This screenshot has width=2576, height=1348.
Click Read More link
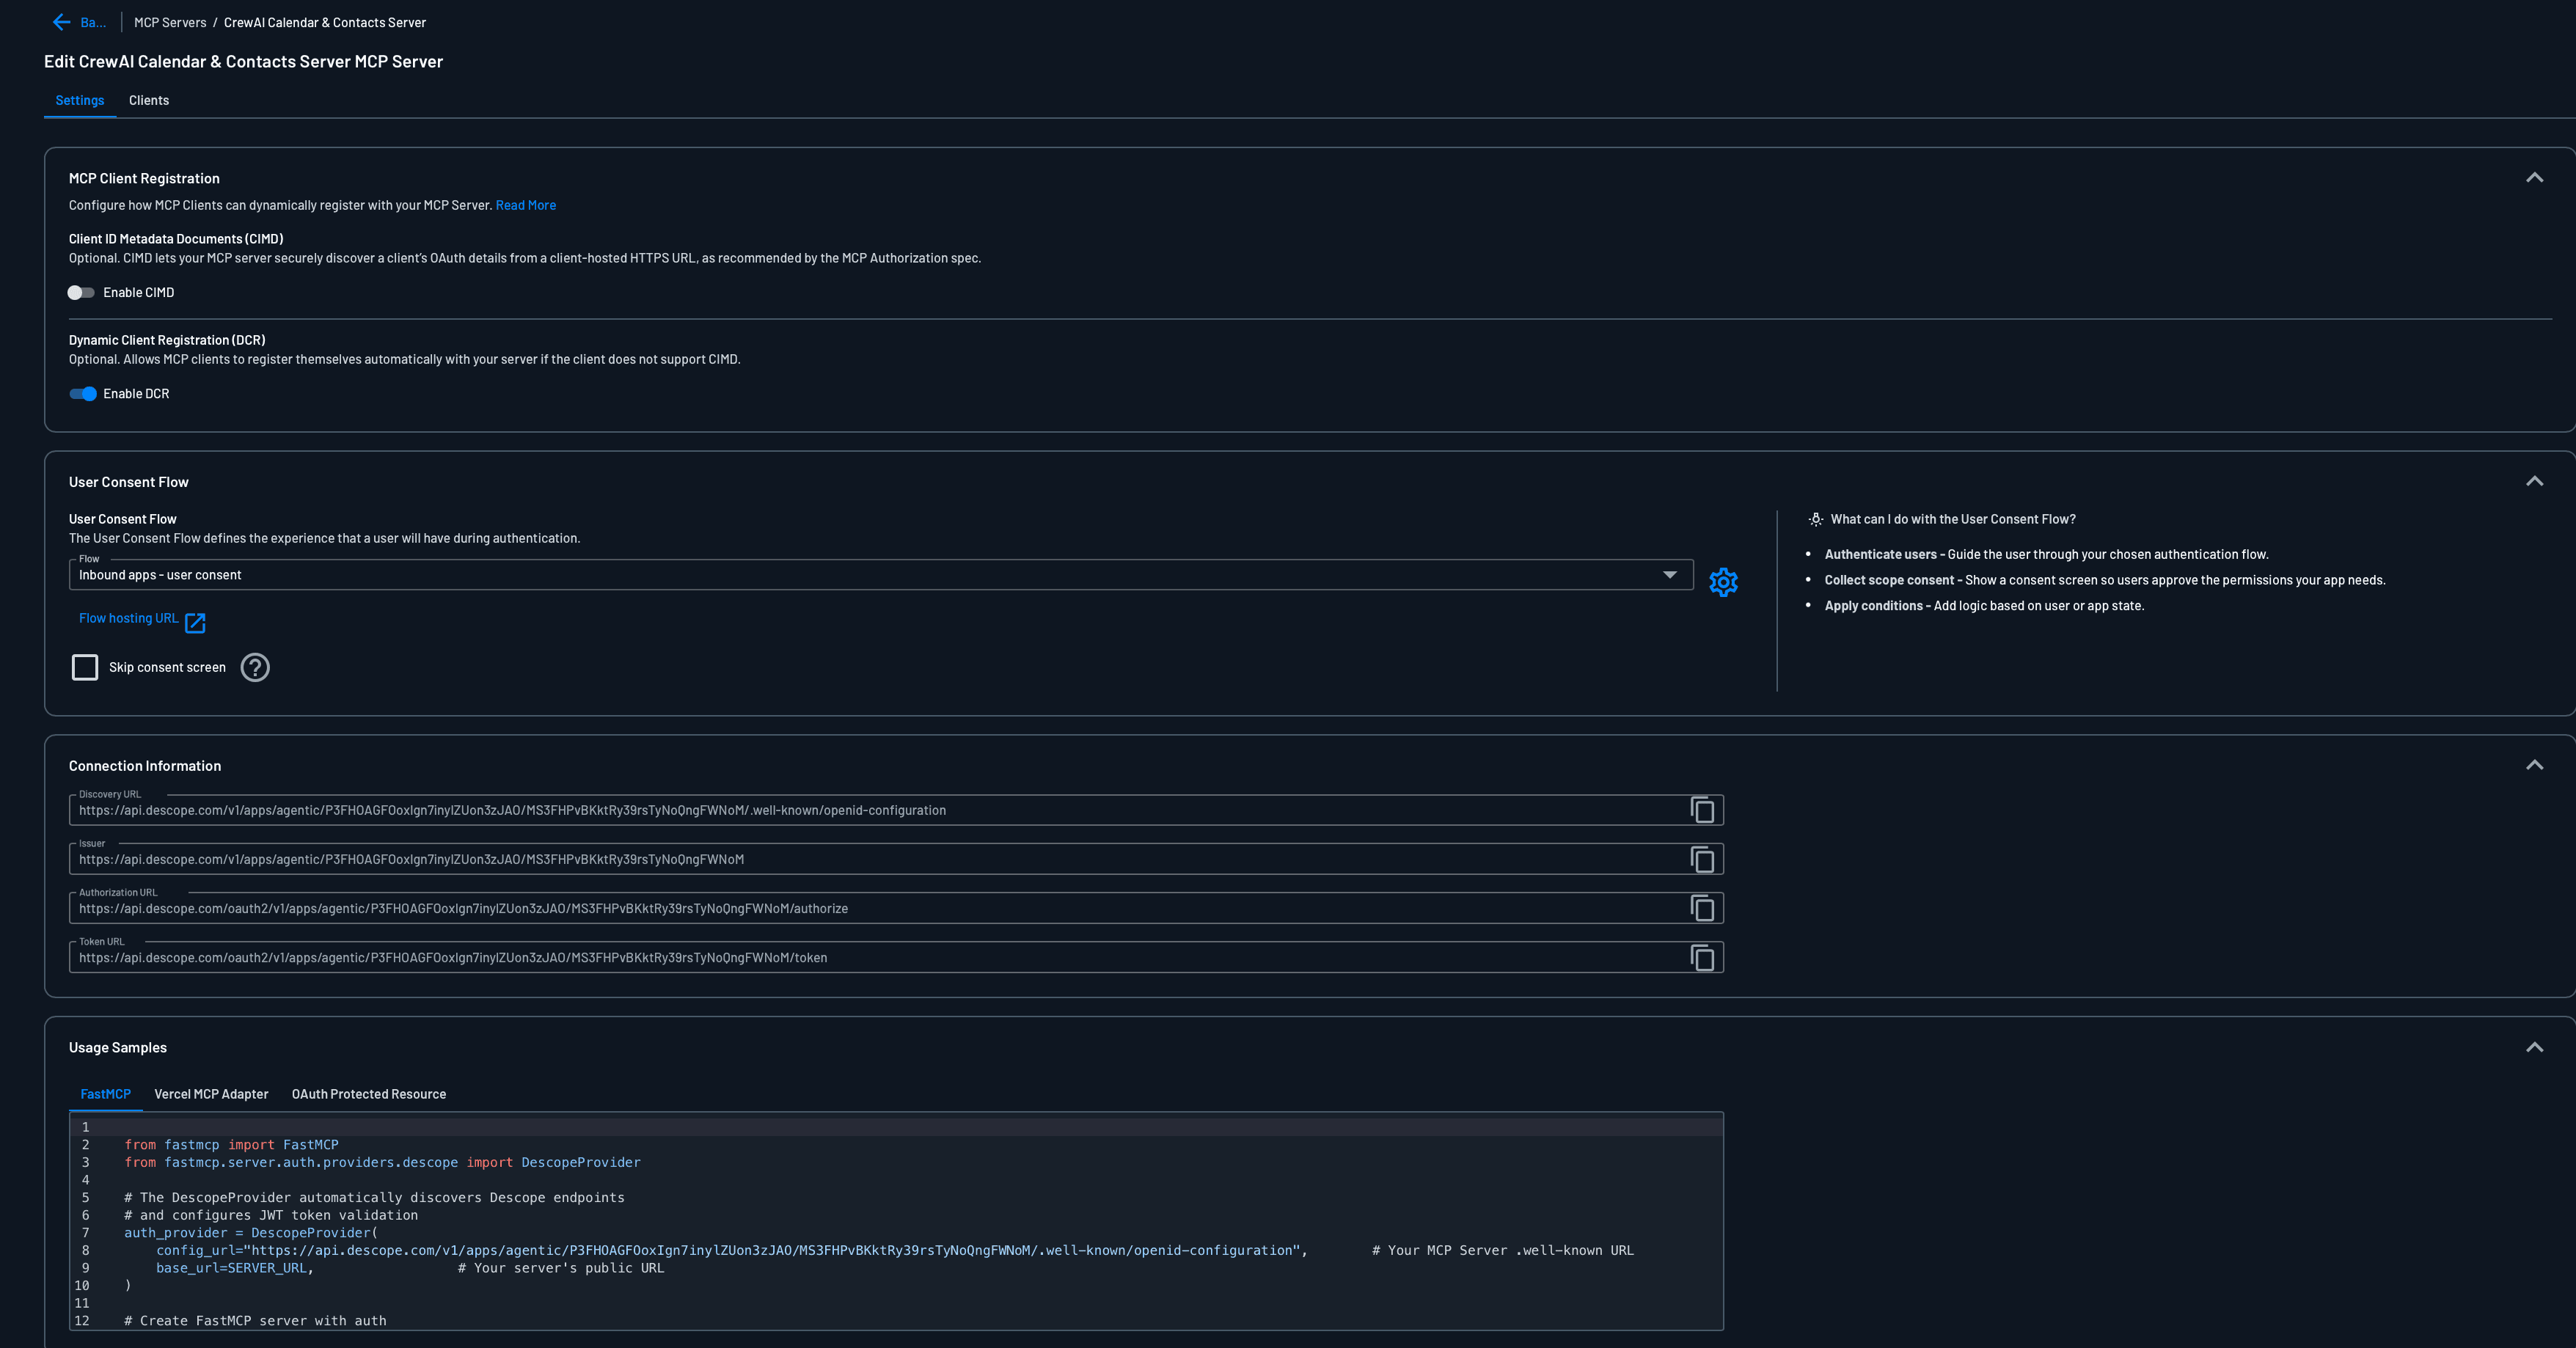pos(526,205)
